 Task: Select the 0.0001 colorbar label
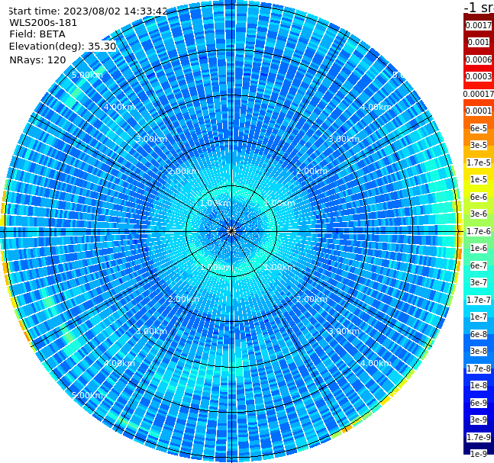pos(479,111)
